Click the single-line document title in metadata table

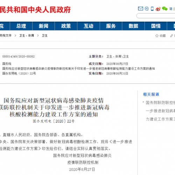[x=78, y=69]
